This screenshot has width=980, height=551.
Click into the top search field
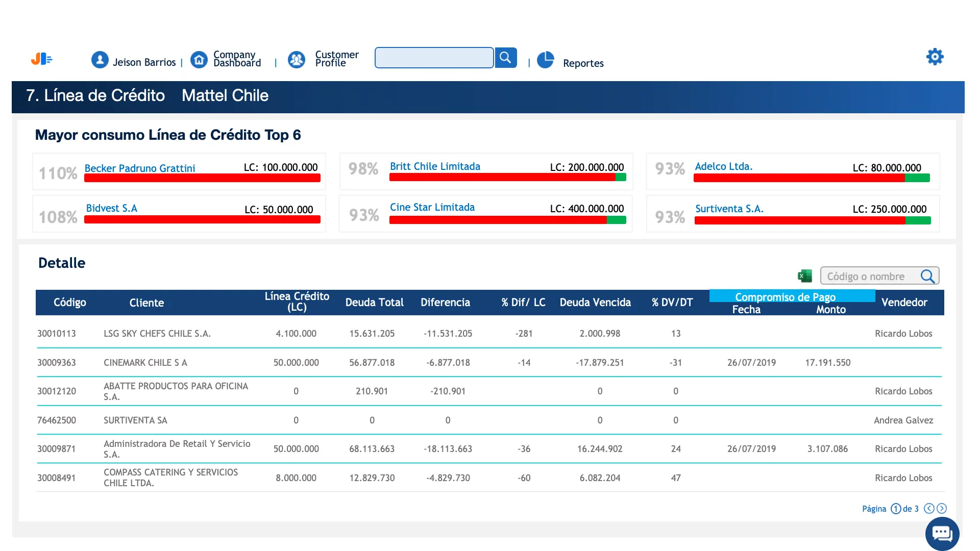(434, 58)
